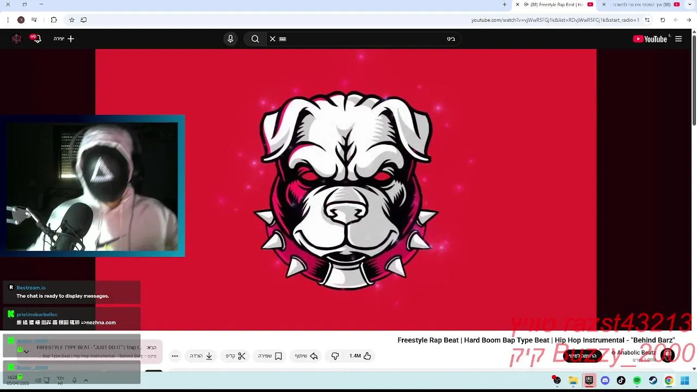697x392 pixels.
Task: Save the video to a playlist
Action: (270, 356)
